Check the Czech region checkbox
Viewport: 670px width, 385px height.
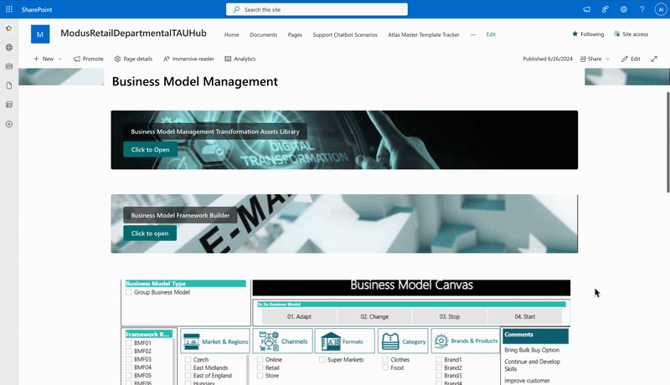[x=188, y=360]
